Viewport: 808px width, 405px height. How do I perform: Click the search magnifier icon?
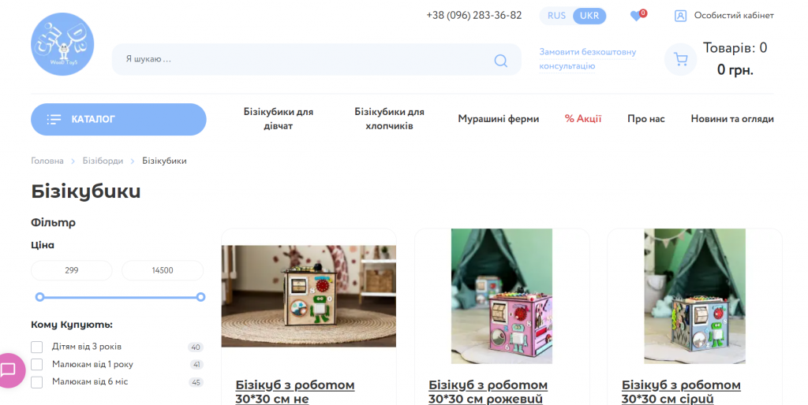500,60
